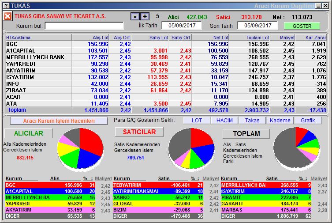Click the Satici 313.170 value
The image size is (332, 223).
pyautogui.click(x=251, y=17)
